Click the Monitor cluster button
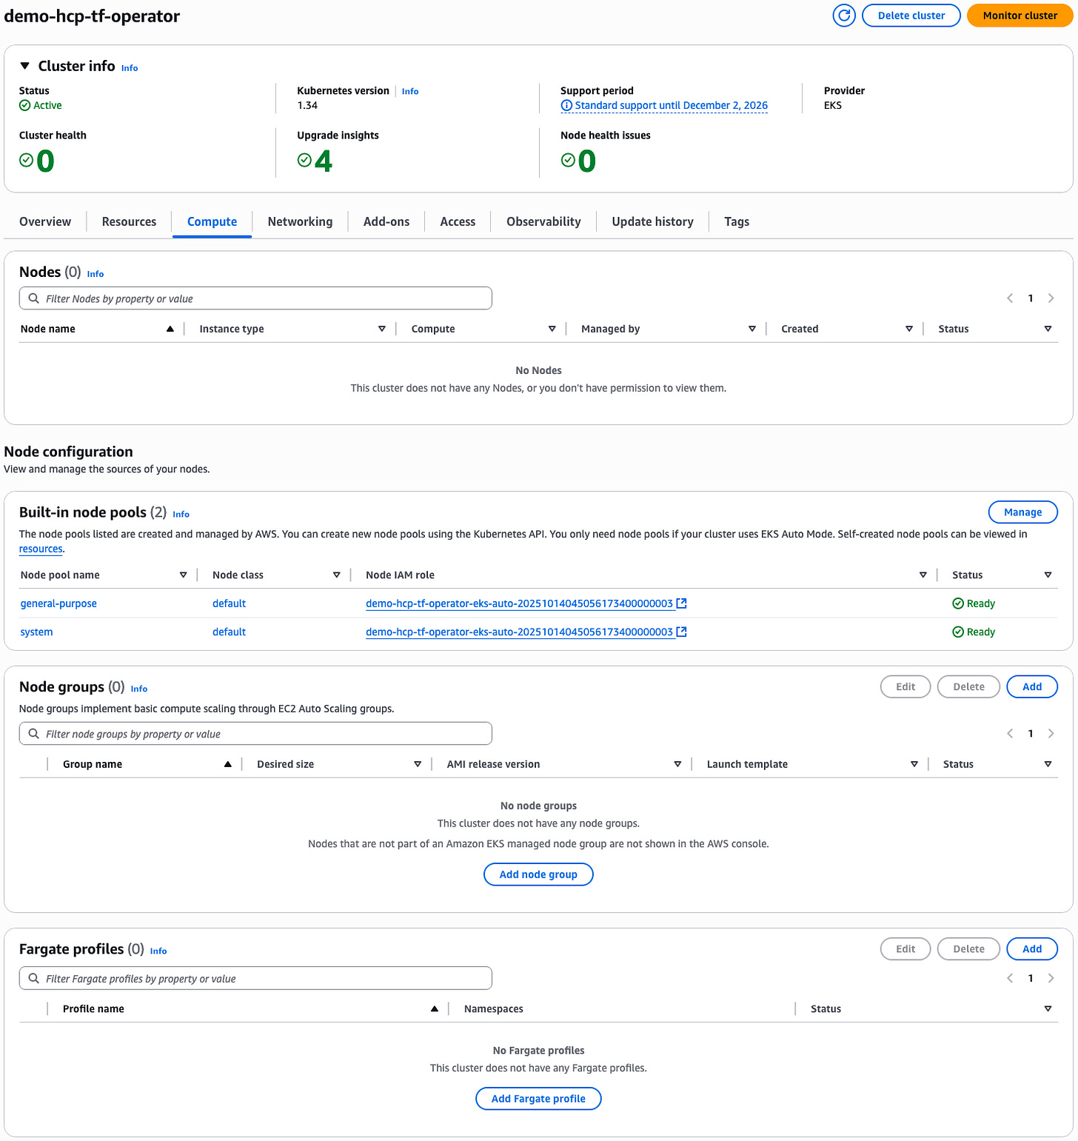Image resolution: width=1078 pixels, height=1141 pixels. click(1020, 16)
